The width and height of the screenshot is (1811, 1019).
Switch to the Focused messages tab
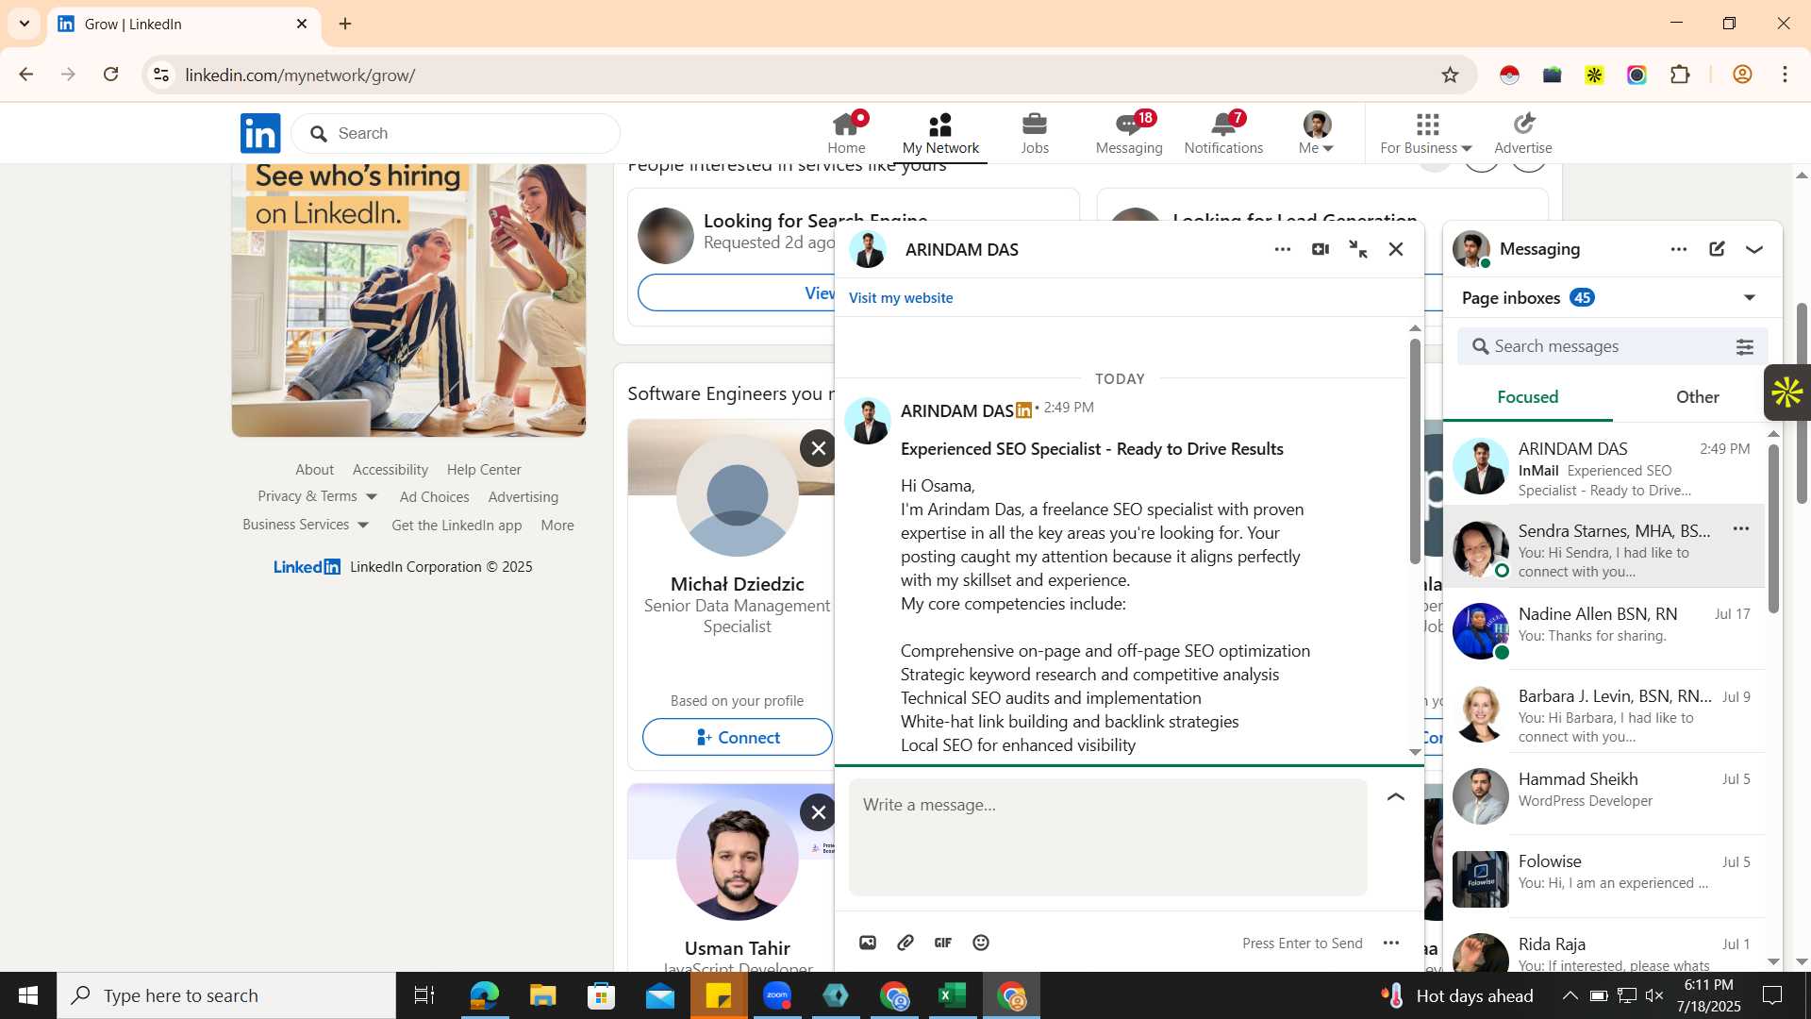tap(1528, 397)
